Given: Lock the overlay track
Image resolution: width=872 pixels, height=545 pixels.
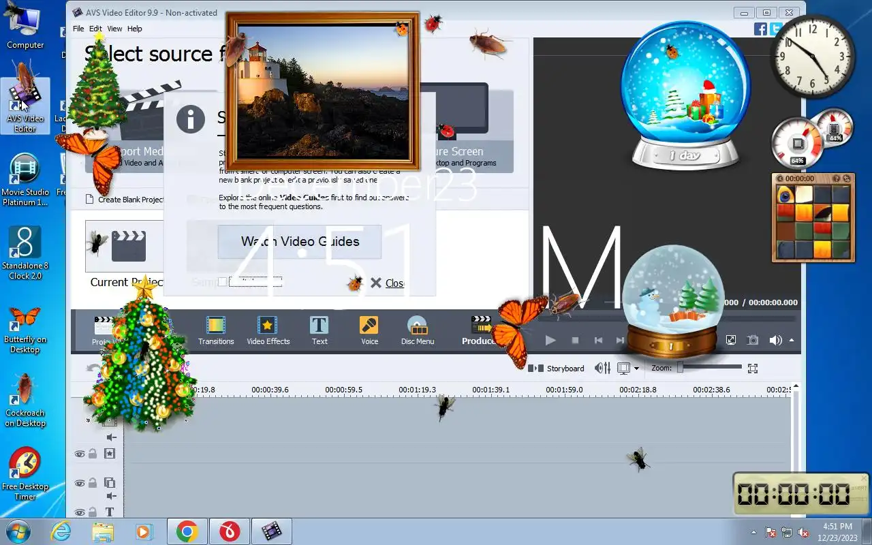Looking at the screenshot, I should (x=93, y=483).
